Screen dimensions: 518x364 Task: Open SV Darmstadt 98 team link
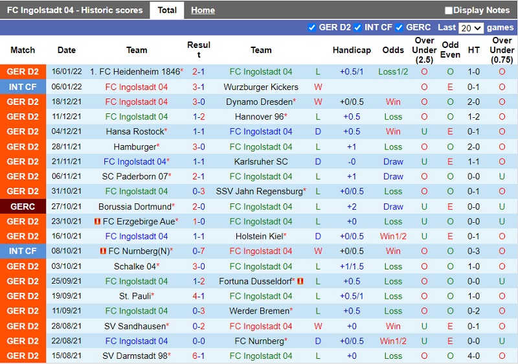tap(135, 356)
